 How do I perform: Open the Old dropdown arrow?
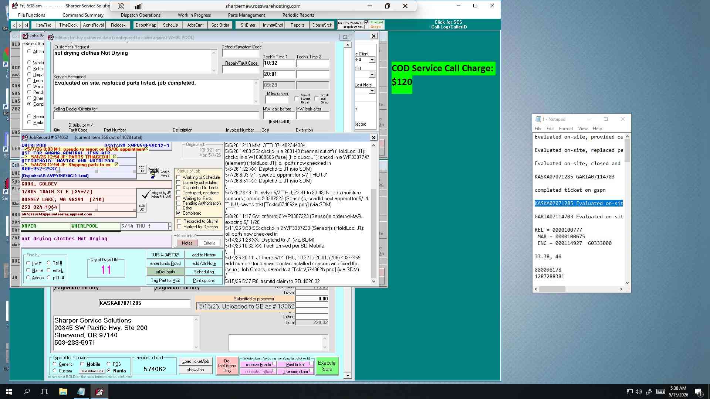[x=372, y=75]
